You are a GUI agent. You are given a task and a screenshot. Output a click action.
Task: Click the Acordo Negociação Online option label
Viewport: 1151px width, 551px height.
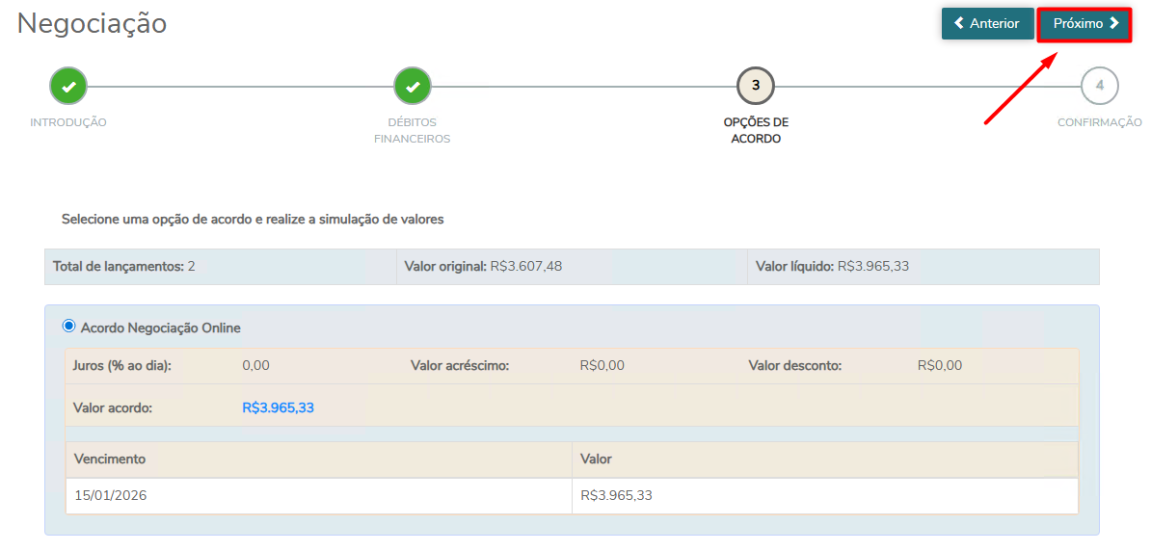tap(160, 328)
